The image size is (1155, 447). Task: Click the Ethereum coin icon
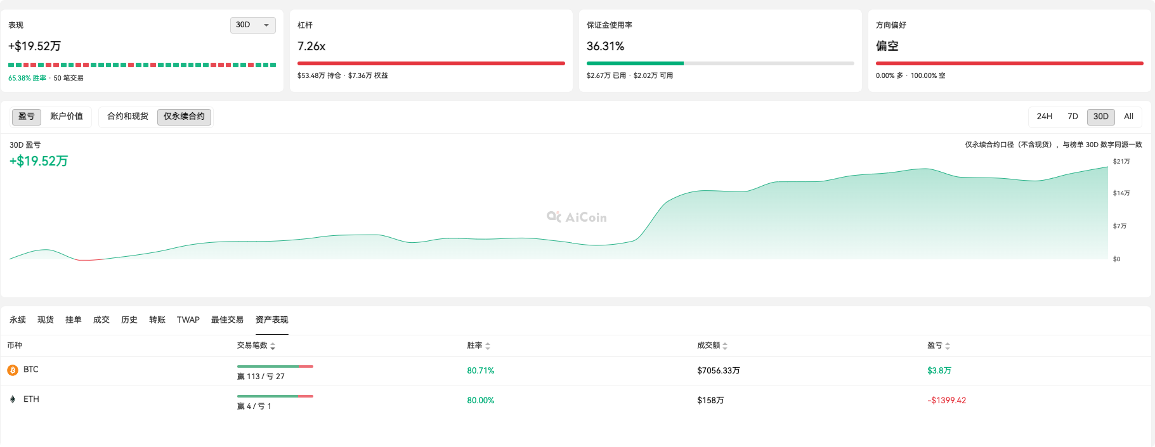coord(13,399)
